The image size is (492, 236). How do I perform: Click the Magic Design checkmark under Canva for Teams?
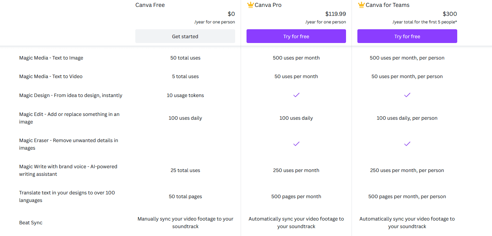point(407,95)
